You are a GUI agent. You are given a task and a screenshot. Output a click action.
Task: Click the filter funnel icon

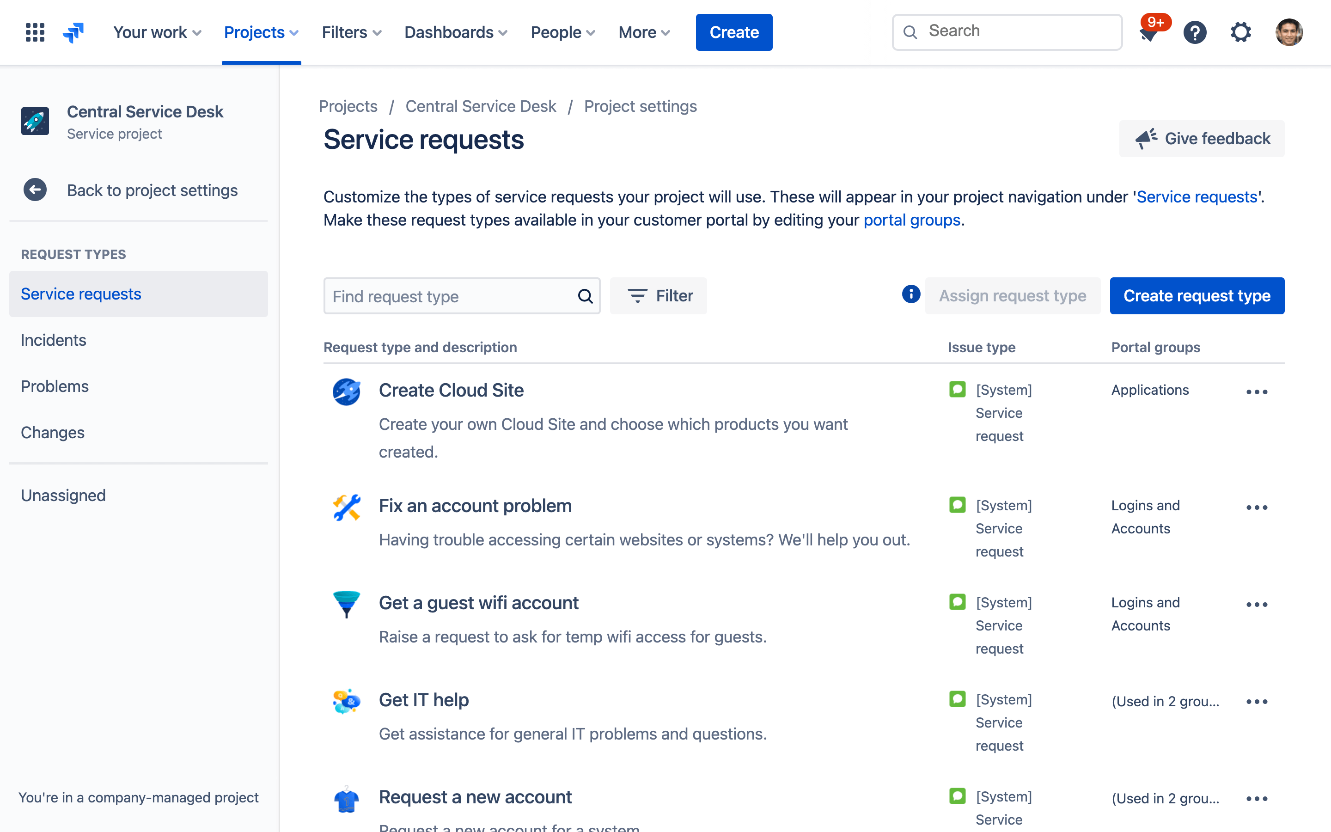click(x=636, y=295)
